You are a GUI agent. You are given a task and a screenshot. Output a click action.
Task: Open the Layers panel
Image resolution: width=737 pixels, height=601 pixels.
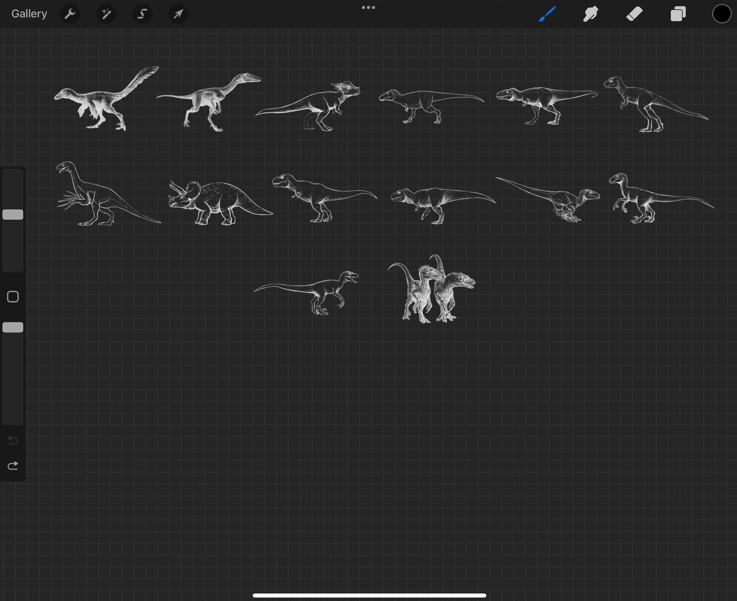[678, 14]
